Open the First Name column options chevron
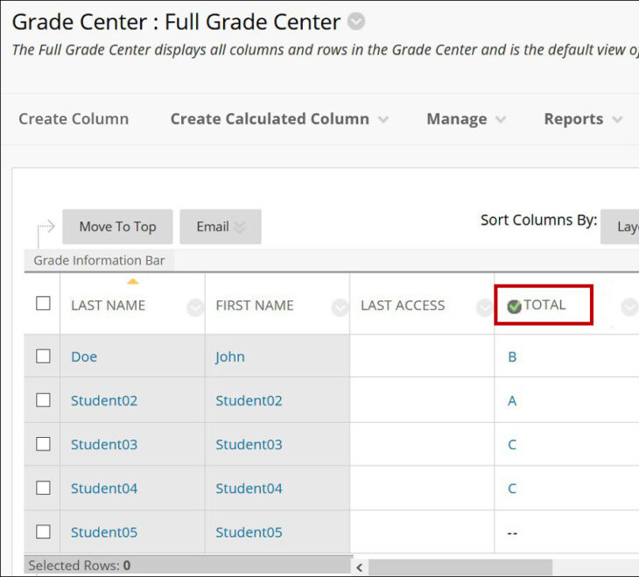Screen dimensions: 639x577 (340, 307)
